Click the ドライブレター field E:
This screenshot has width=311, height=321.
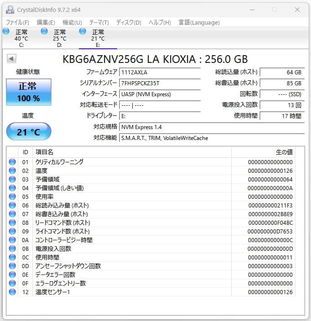(160, 116)
